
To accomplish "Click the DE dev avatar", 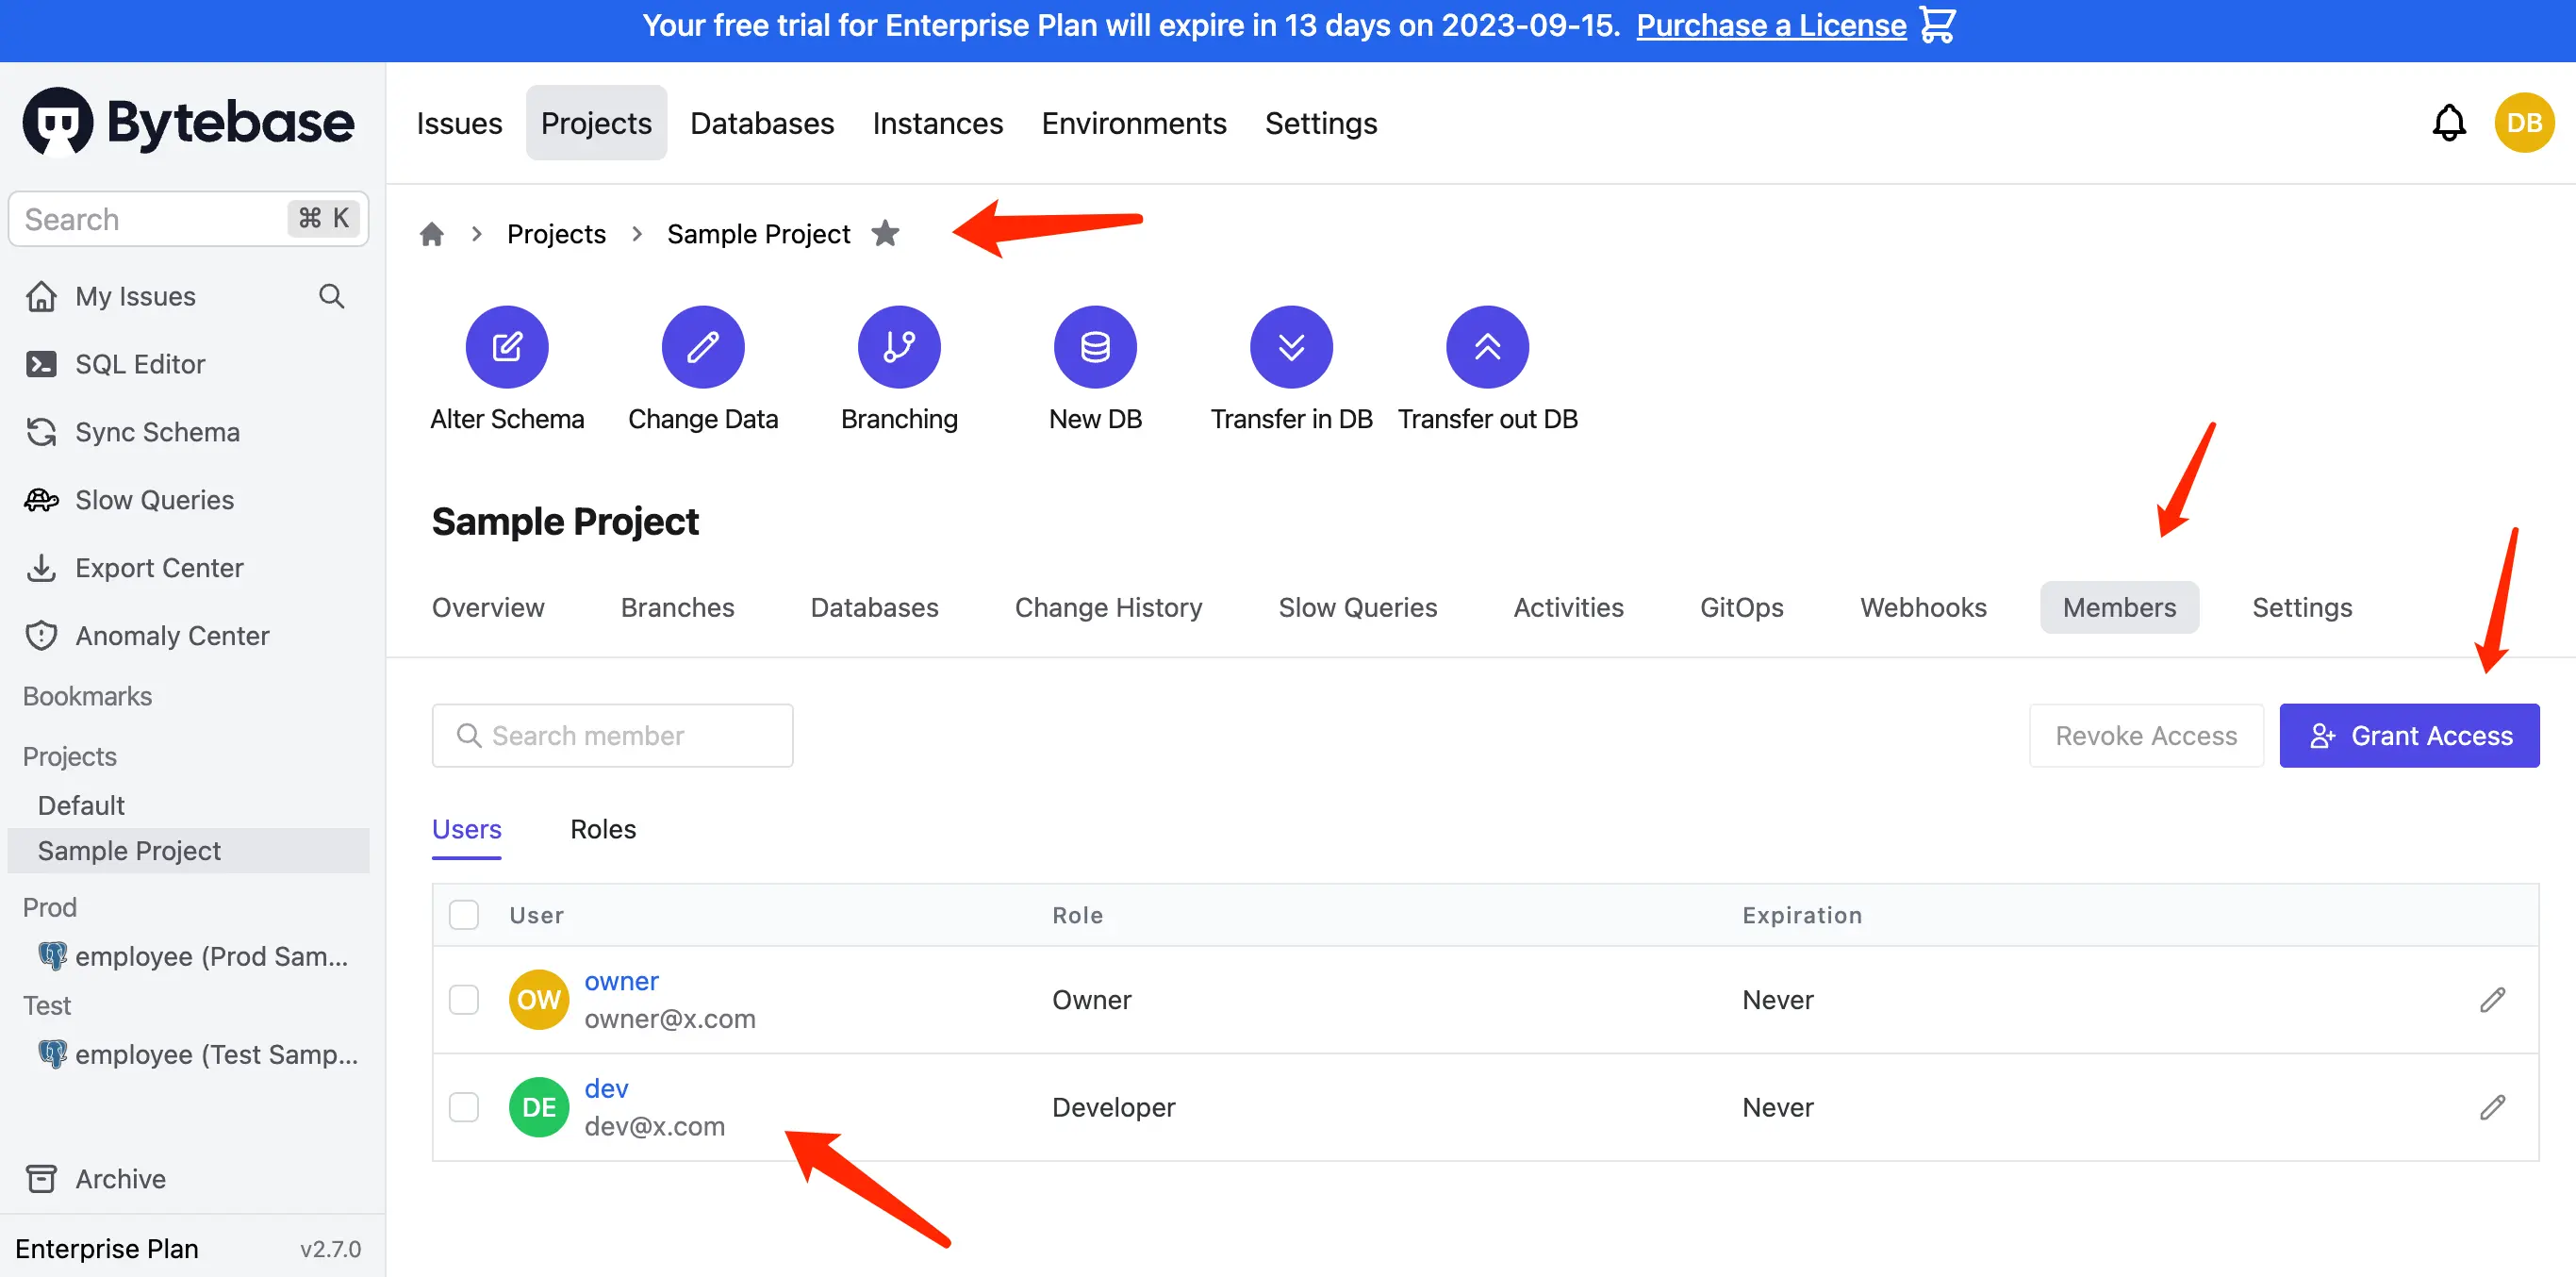I will click(539, 1107).
